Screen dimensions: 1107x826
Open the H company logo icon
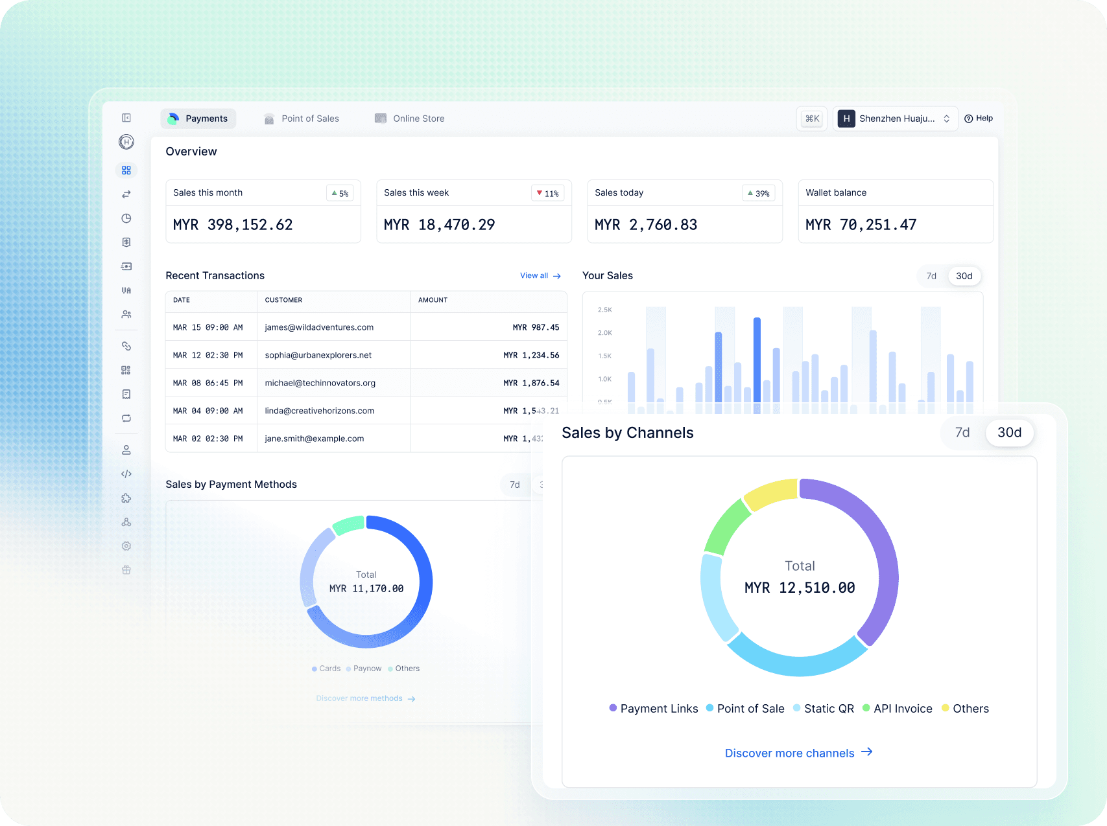tap(126, 142)
